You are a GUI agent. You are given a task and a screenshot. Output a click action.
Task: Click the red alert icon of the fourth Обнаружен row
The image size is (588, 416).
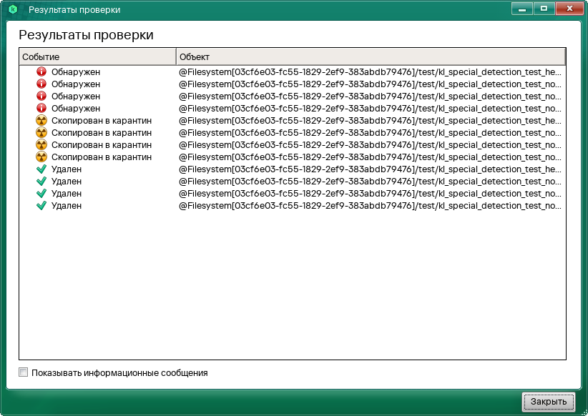click(41, 108)
